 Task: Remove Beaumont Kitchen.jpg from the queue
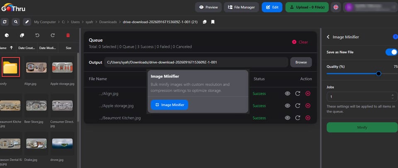308,118
